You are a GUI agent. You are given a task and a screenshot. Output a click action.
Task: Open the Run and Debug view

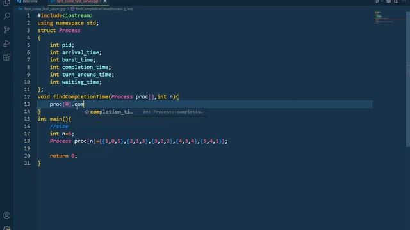7,43
